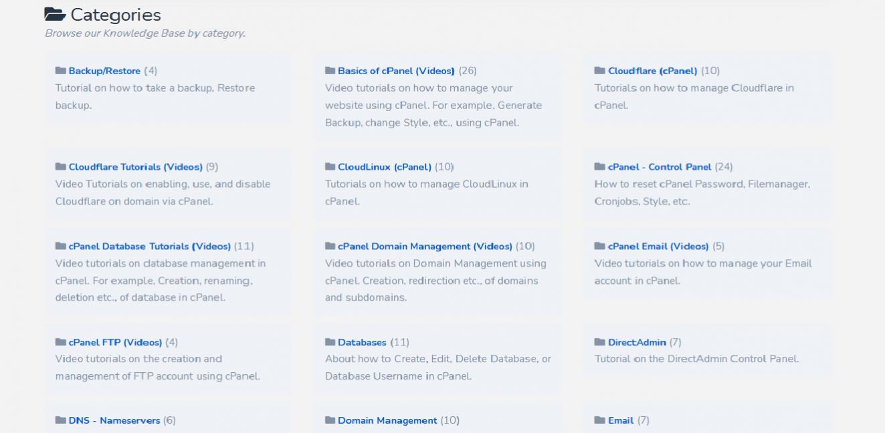This screenshot has width=885, height=433.
Task: Go to cPanel Database Tutorials (Videos)
Action: click(149, 247)
